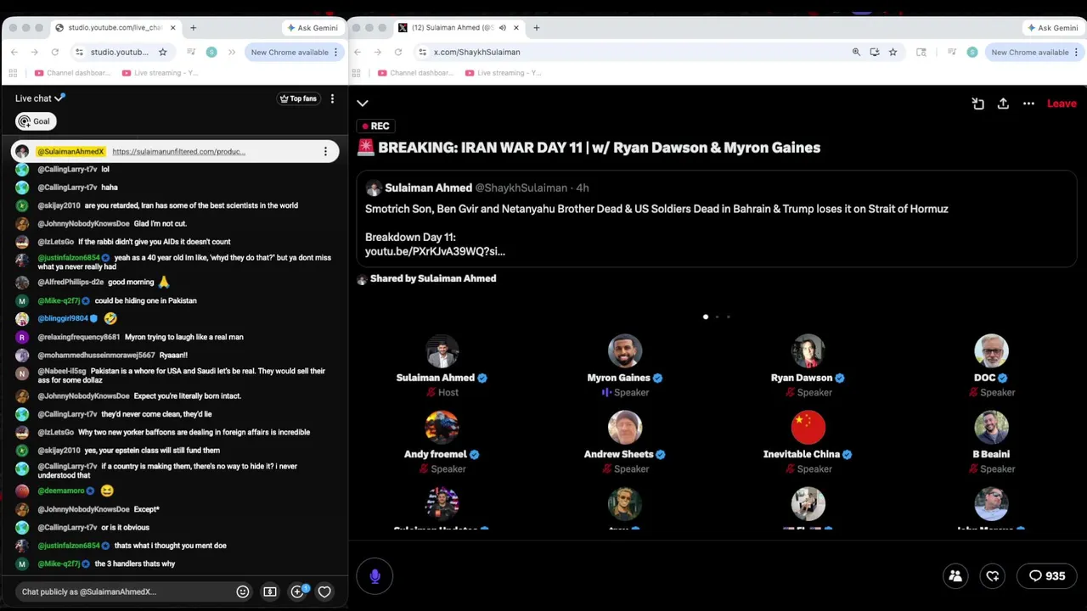This screenshot has width=1087, height=611.
Task: Open Channel dashboard bookmark in X window
Action: tap(415, 73)
